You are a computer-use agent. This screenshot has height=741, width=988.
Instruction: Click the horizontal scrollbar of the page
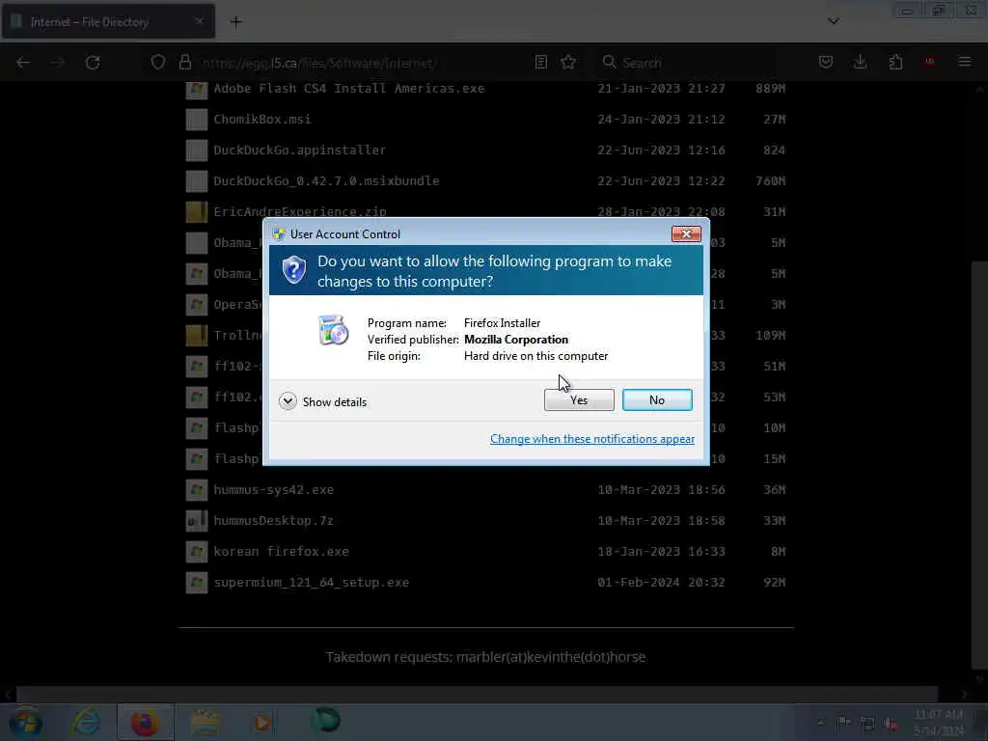[x=477, y=694]
